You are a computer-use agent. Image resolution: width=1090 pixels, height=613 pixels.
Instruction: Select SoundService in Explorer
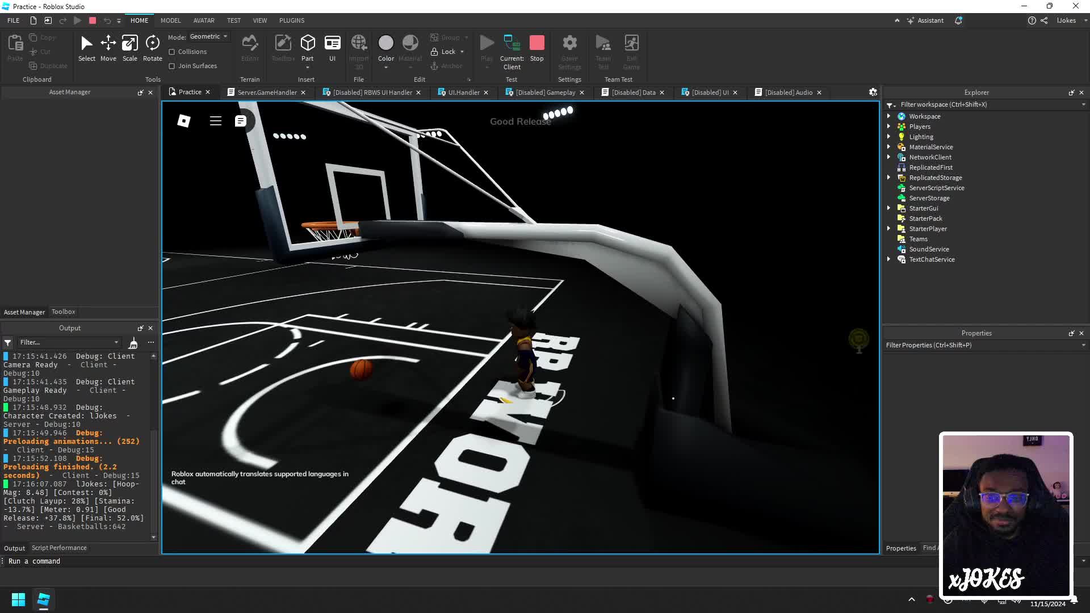929,249
